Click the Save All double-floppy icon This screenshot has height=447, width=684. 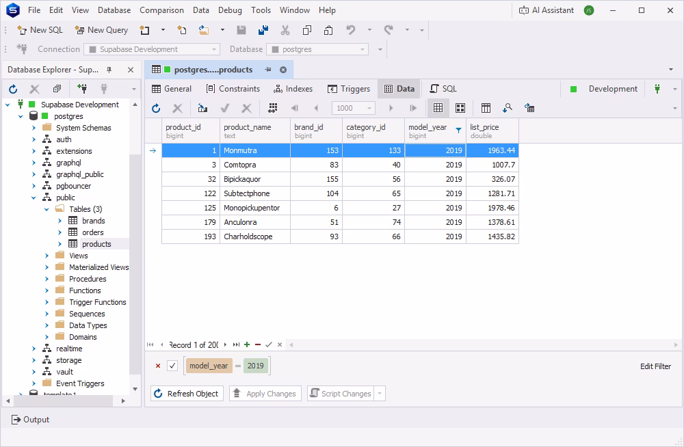[x=263, y=30]
